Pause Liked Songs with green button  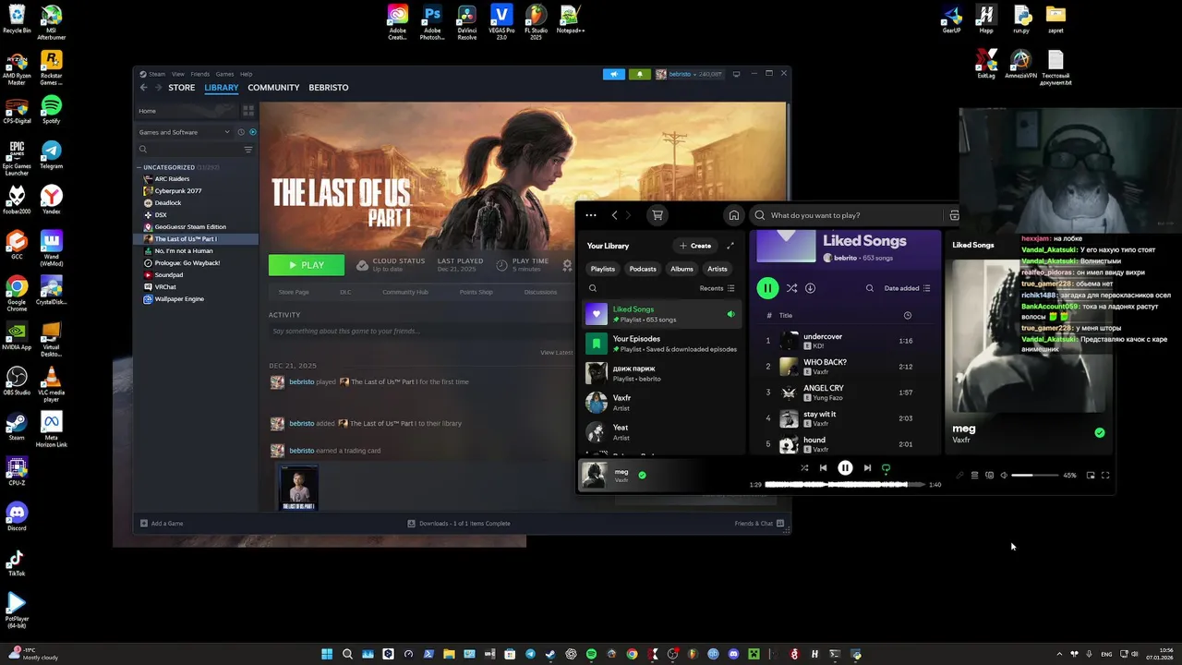pos(767,288)
